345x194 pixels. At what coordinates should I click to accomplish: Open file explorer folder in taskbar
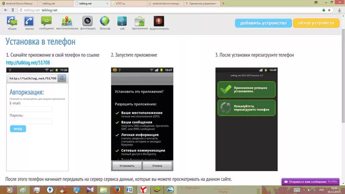click(x=103, y=190)
